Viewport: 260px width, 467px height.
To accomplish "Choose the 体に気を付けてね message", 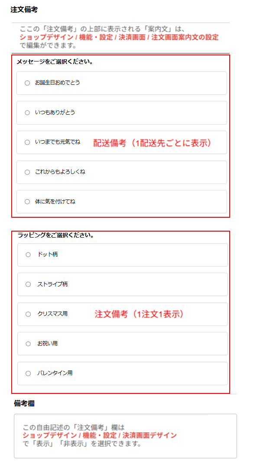I will point(27,201).
